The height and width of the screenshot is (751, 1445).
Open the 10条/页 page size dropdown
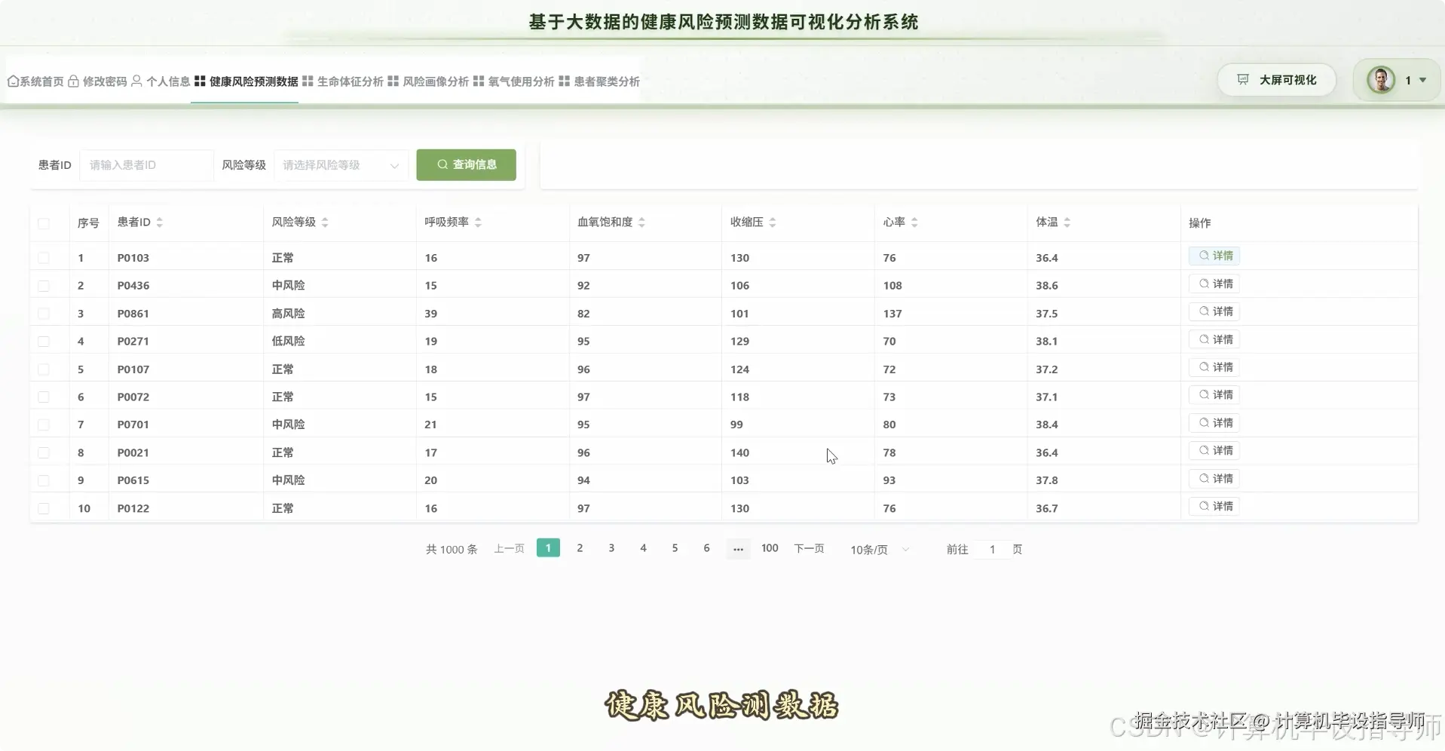click(x=877, y=549)
